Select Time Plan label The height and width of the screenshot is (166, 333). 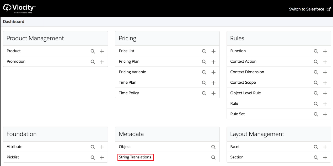point(127,82)
